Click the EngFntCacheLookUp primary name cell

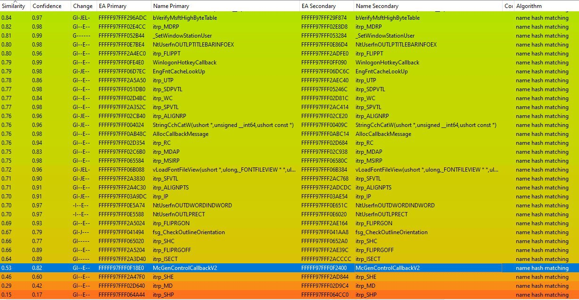179,71
